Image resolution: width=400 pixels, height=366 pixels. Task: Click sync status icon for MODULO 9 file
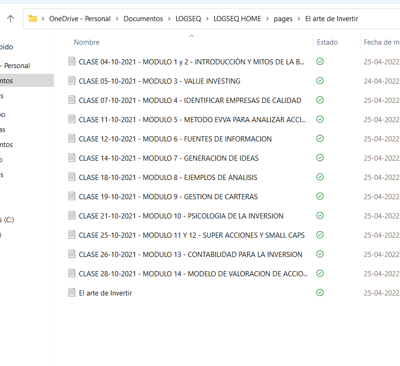[320, 196]
